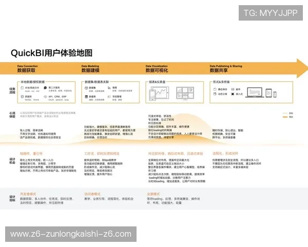Select the 数据共享 stage heading

pyautogui.click(x=219, y=70)
